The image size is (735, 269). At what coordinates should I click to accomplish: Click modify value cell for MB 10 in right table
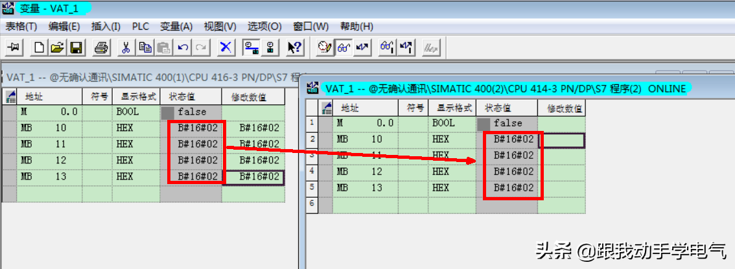click(x=561, y=139)
